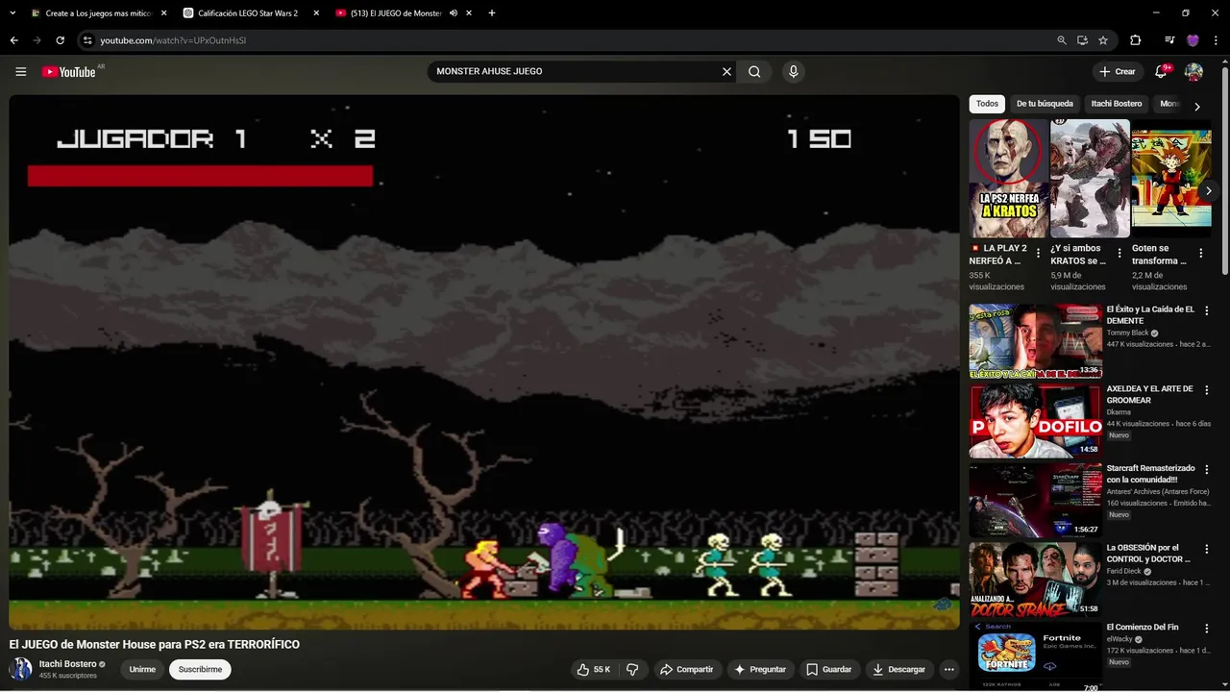Click the Guardar button
This screenshot has width=1230, height=692.
(x=828, y=670)
